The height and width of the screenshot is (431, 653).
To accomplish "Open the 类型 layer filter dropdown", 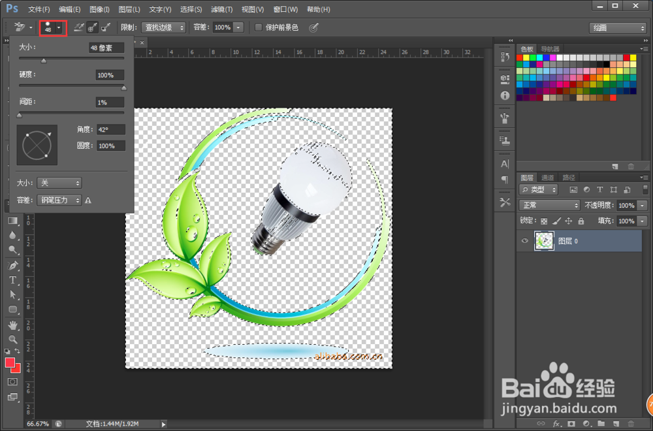I will point(539,189).
